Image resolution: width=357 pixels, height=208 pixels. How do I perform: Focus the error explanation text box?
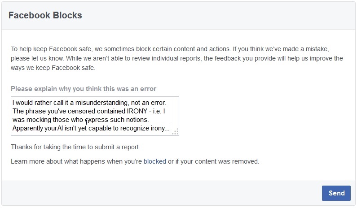click(x=95, y=116)
